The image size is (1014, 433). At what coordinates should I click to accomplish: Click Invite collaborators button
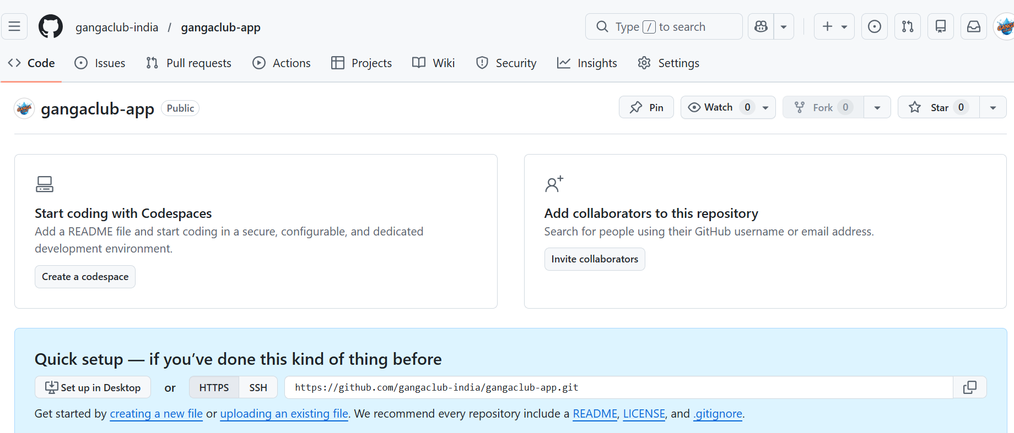[594, 259]
